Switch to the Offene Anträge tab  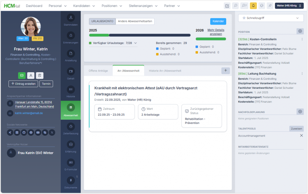98,71
